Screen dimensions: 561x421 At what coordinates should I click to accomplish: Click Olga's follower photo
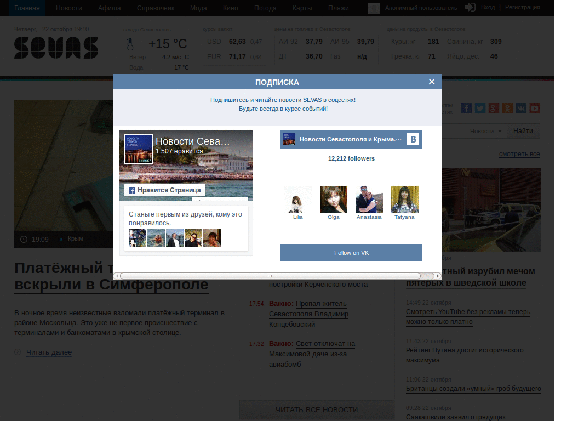coord(334,200)
